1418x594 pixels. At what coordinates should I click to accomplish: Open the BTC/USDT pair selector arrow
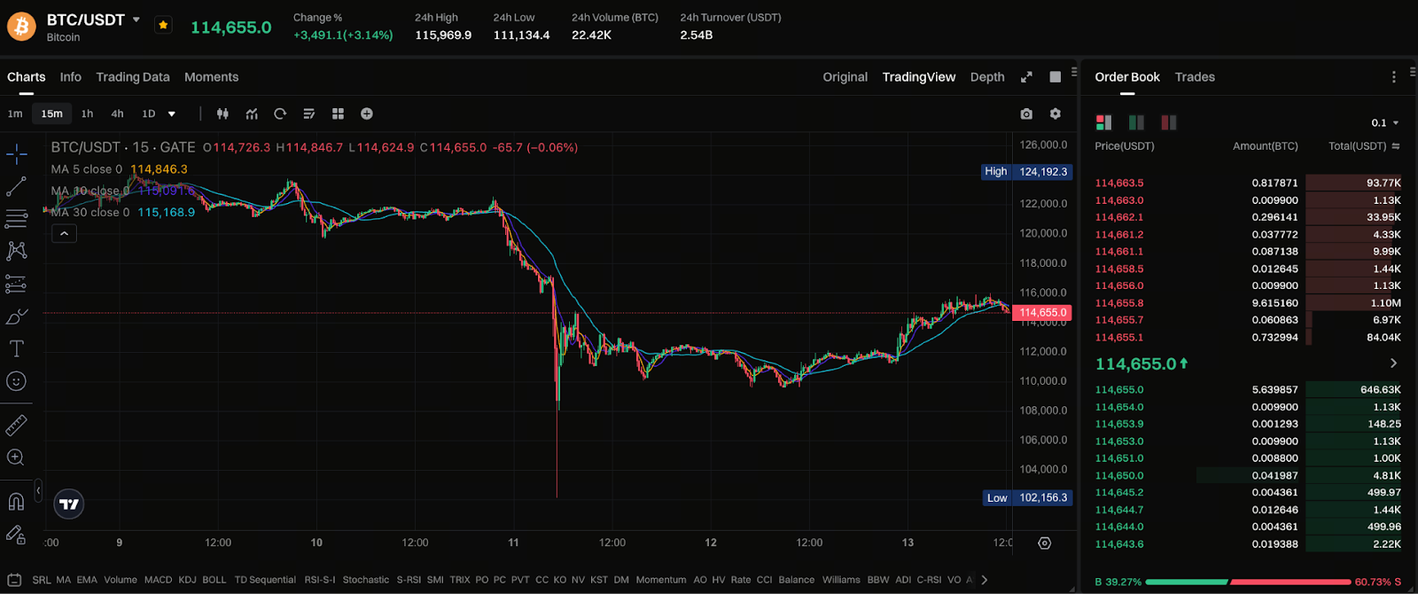pyautogui.click(x=136, y=20)
